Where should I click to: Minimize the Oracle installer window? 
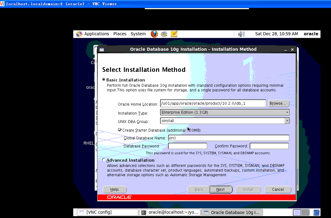tap(285, 50)
